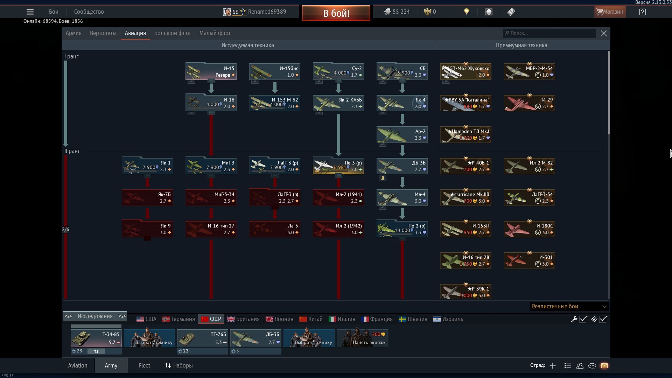Screen dimensions: 672x378
Task: Select the И-153 М-62 aircraft card
Action: coord(275,103)
